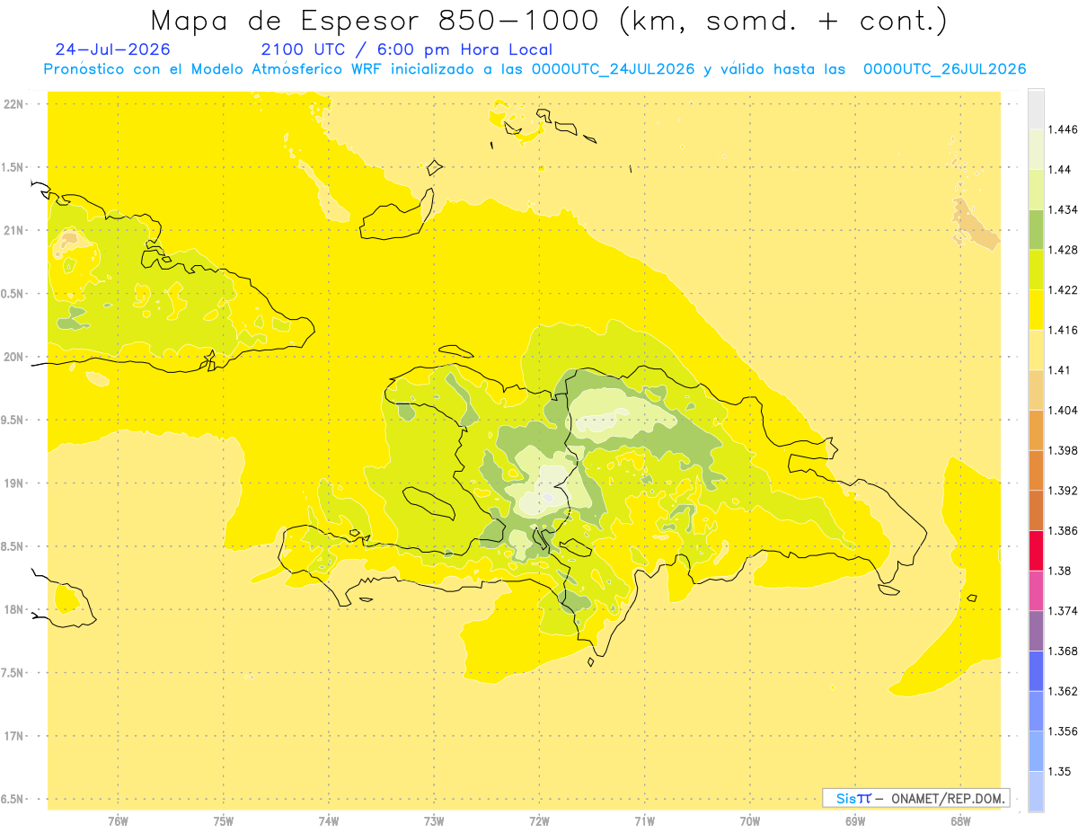Screen dimensions: 1078x833
Task: Click the 'ONAMET/REP.DOM.' credit label
Action: click(x=947, y=798)
